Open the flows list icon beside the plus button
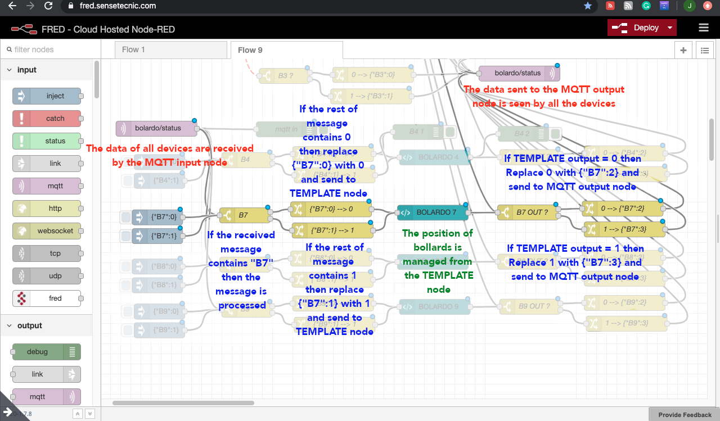The image size is (720, 421). coord(705,50)
